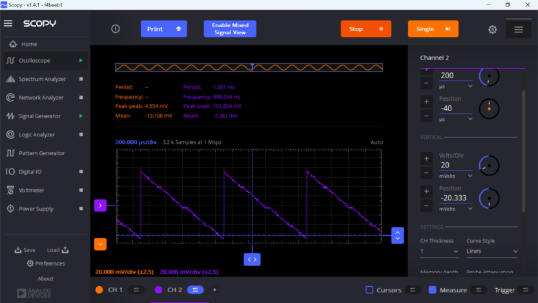Open CH Thickness dropdown
The image size is (538, 303).
[439, 251]
